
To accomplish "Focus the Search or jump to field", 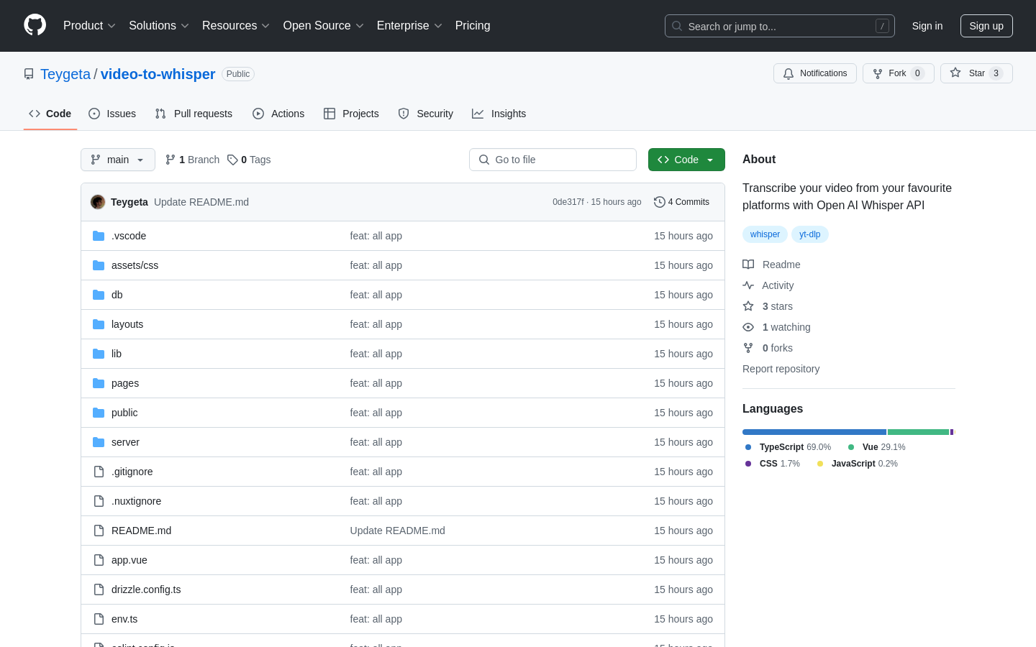I will tap(780, 26).
